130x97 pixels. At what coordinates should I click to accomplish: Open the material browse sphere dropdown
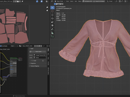21,46
